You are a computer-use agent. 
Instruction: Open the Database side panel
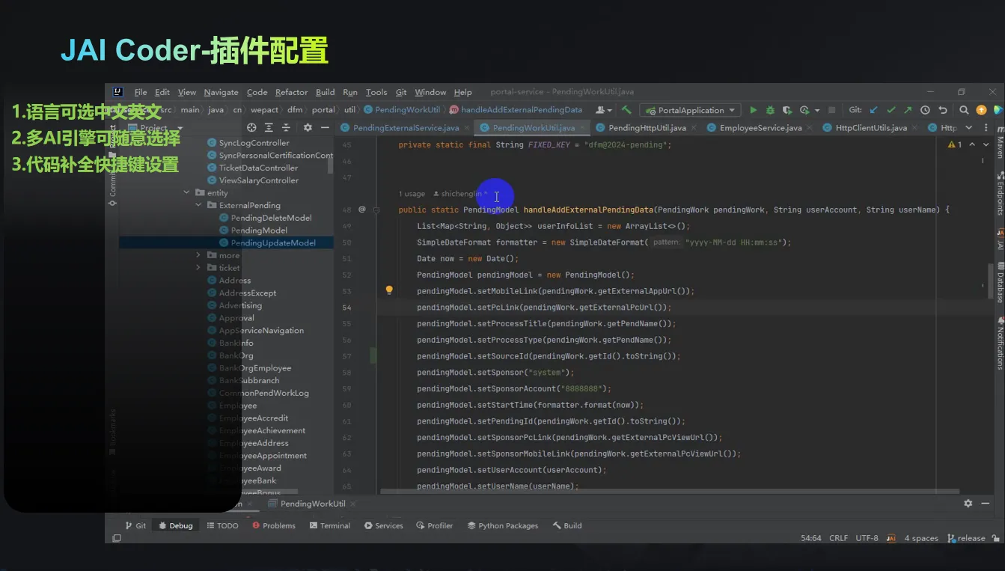pyautogui.click(x=1000, y=283)
